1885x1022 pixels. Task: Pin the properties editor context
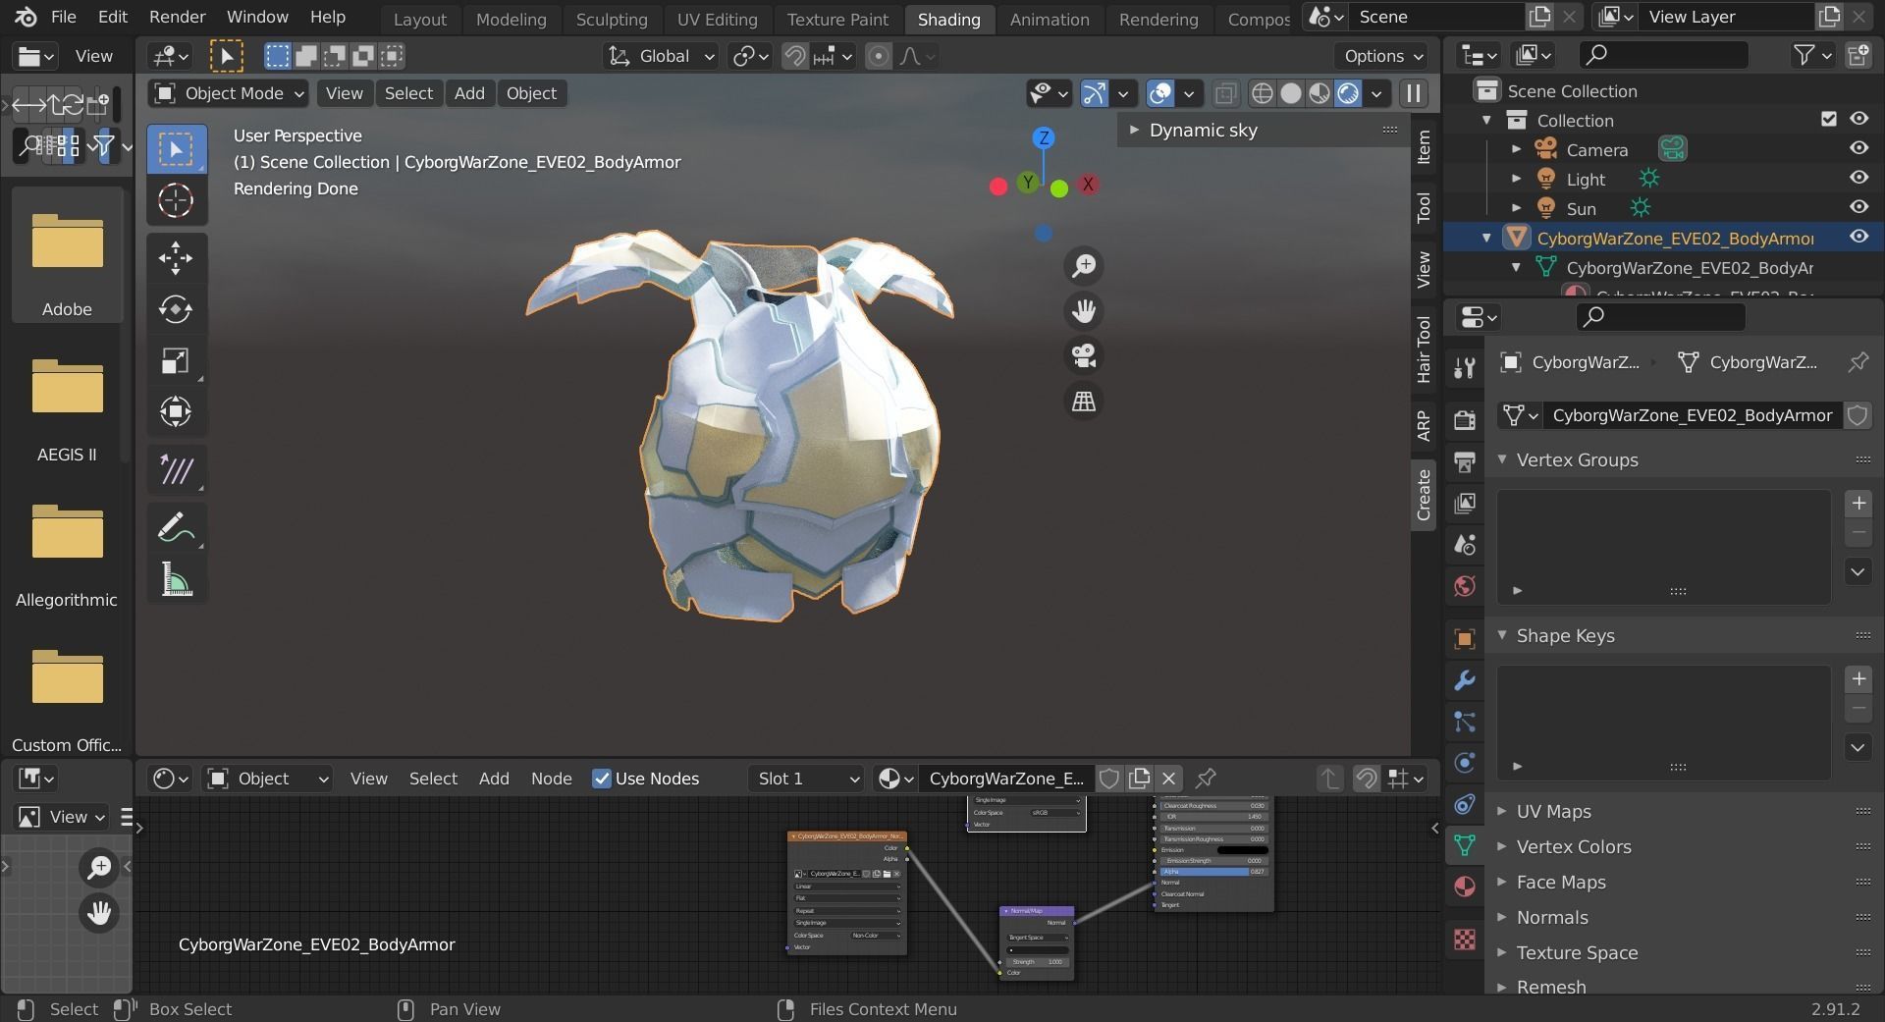coord(1858,362)
